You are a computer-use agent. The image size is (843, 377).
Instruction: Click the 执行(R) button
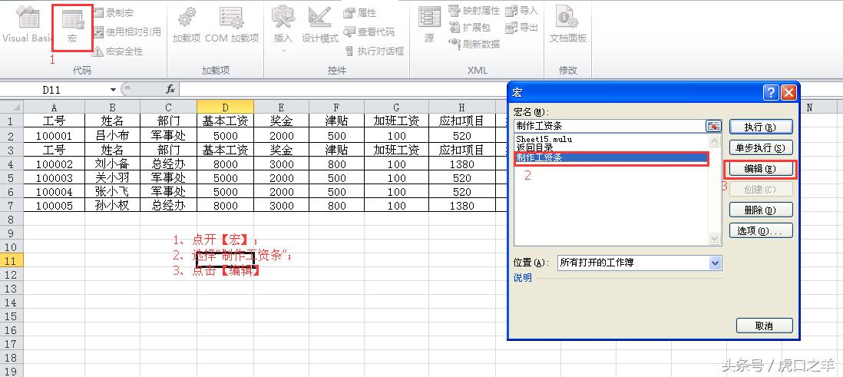(x=761, y=127)
